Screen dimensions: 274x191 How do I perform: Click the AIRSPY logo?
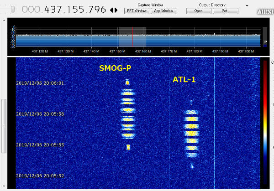tap(265, 12)
